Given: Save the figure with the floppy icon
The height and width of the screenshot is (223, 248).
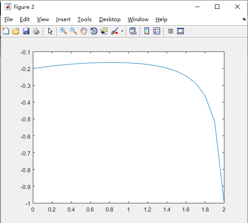Looking at the screenshot, I should [26, 31].
